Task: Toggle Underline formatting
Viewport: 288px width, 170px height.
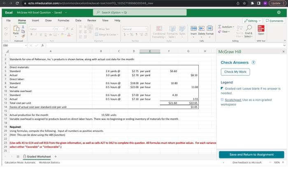Action: coord(41,34)
